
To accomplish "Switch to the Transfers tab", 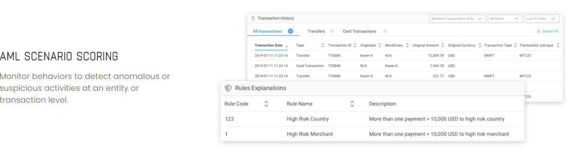I will pyautogui.click(x=321, y=31).
